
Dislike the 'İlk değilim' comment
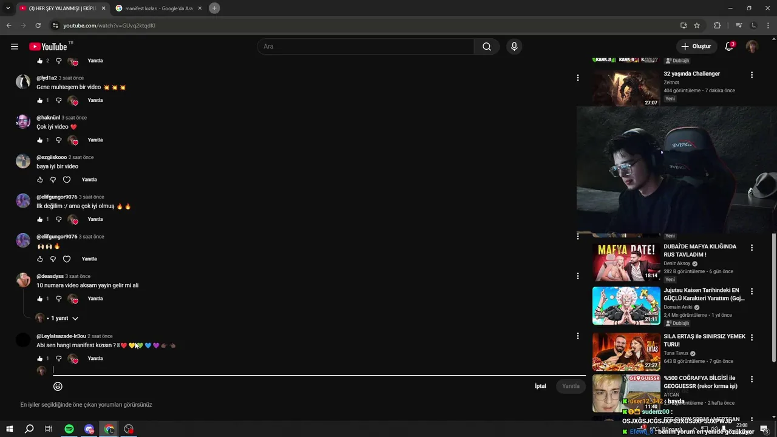tap(59, 219)
